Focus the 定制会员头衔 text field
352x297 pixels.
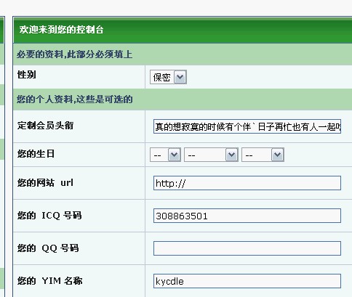(x=247, y=126)
